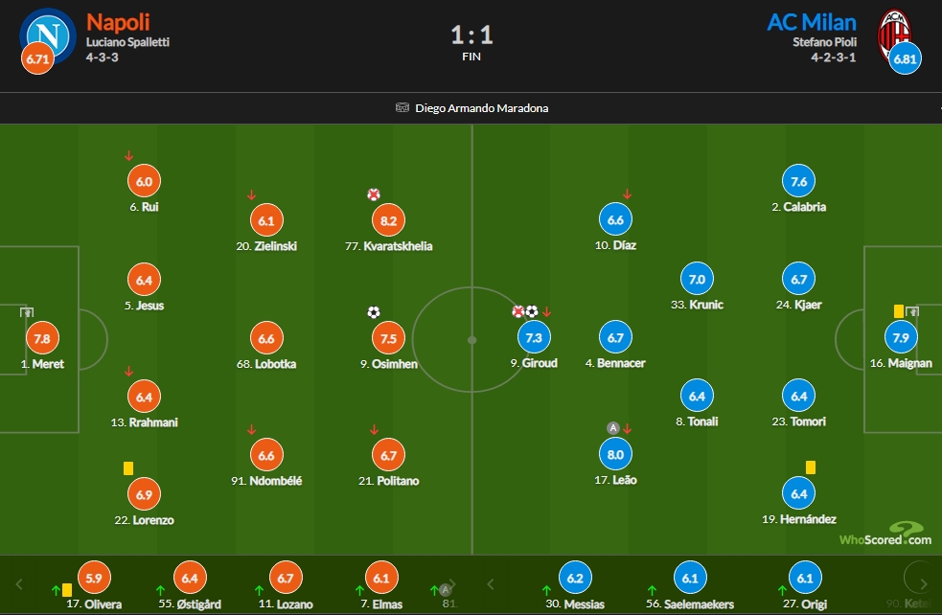942x615 pixels.
Task: Open the AC Milan team name link
Action: coord(812,22)
